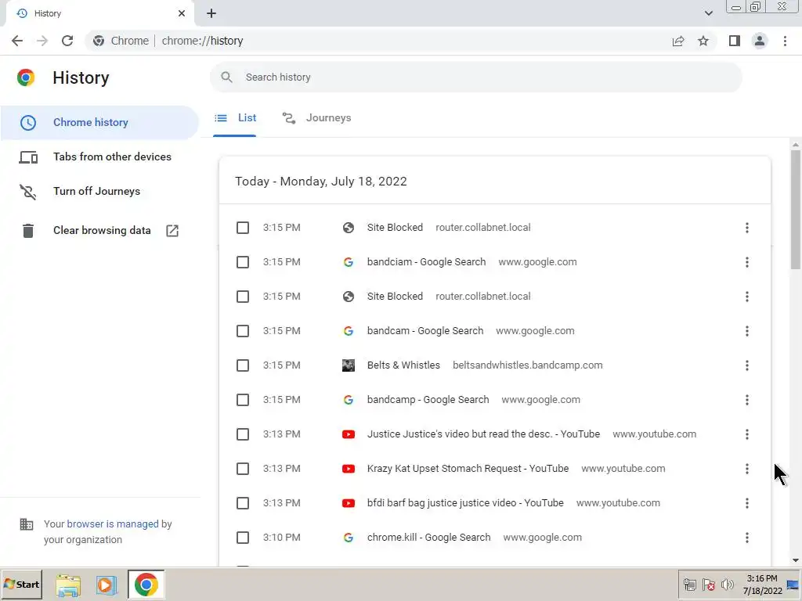The height and width of the screenshot is (601, 802).
Task: Open actions menu for Justice Justice's video
Action: 746,434
